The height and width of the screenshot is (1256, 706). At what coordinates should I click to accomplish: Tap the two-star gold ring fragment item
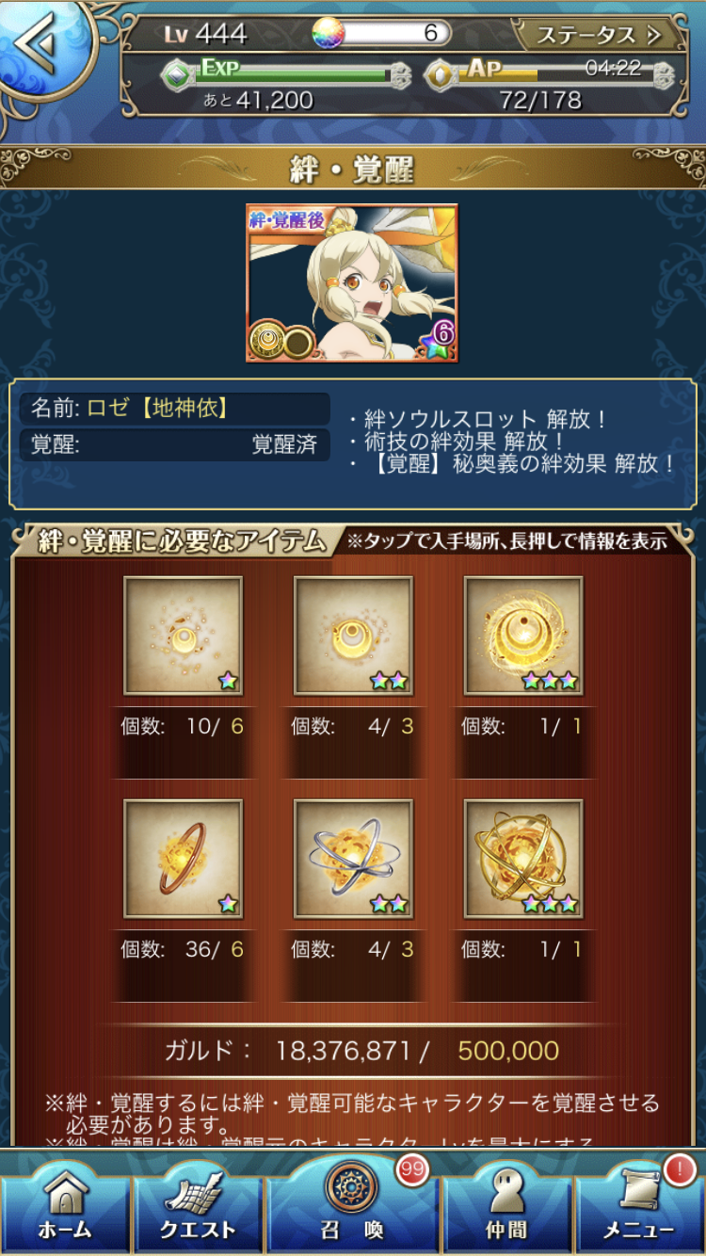(x=353, y=636)
